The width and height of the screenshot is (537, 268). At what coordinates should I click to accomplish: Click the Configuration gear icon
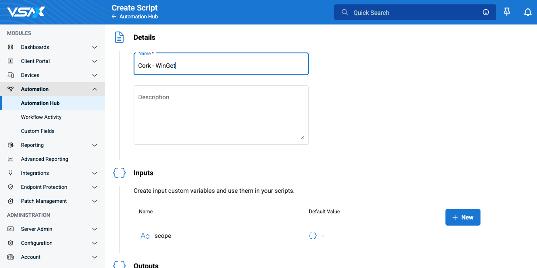click(x=11, y=243)
